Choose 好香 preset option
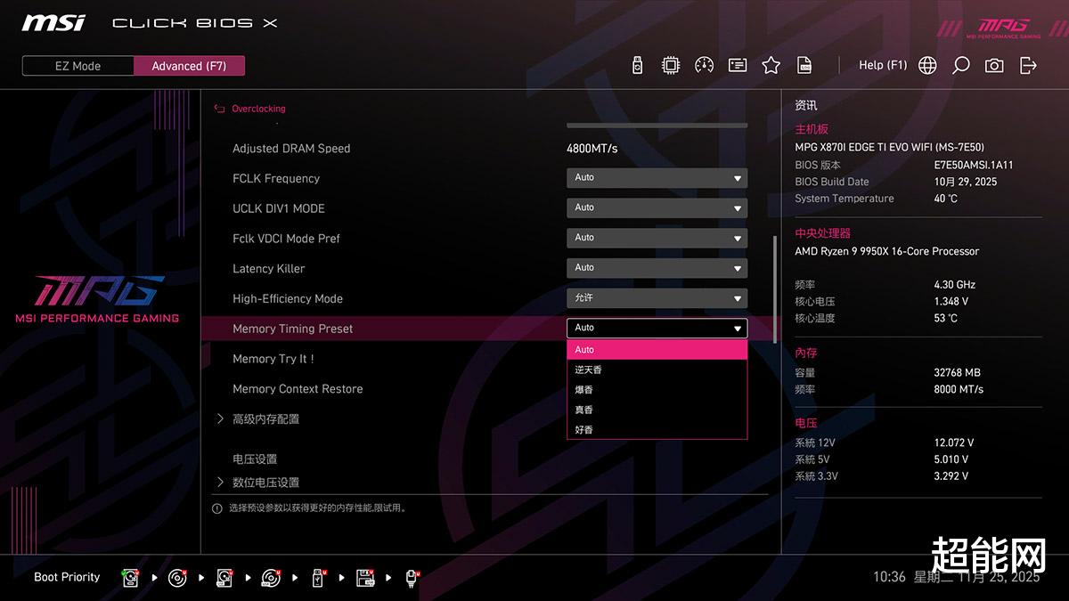The height and width of the screenshot is (601, 1069). coord(657,430)
